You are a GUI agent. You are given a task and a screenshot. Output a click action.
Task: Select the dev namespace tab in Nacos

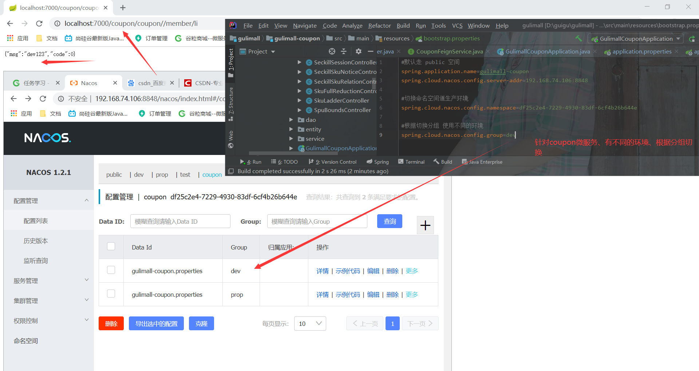click(x=139, y=175)
